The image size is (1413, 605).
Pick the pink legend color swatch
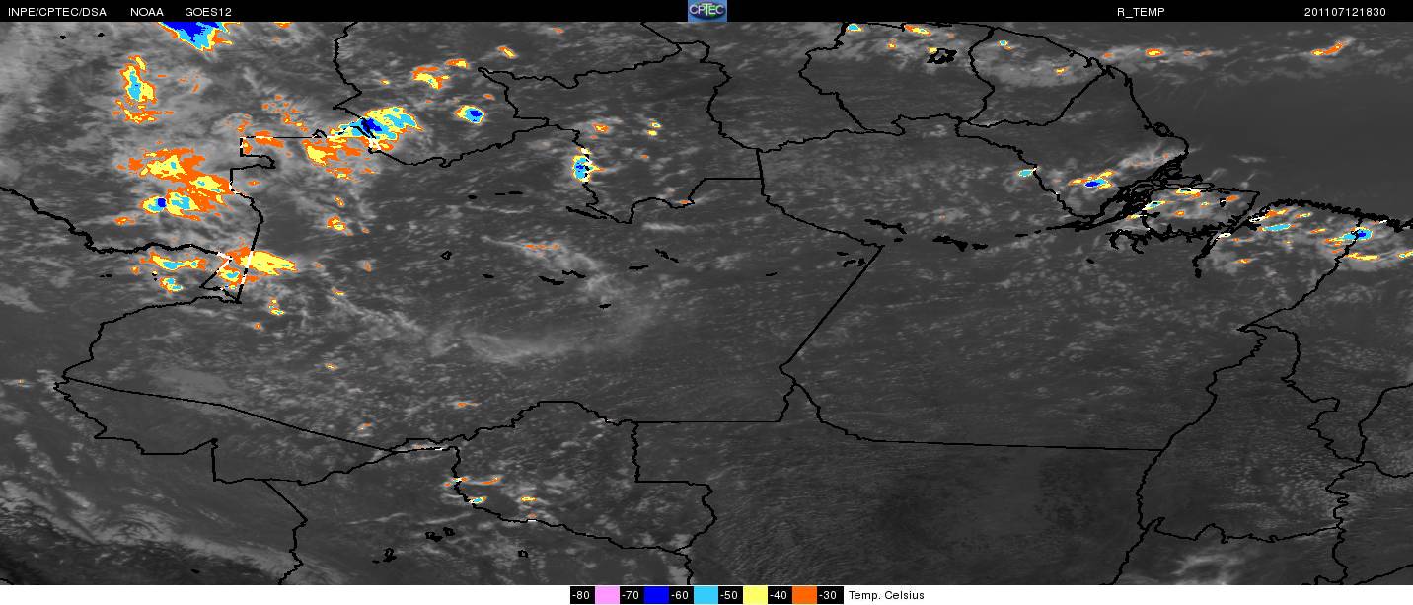[x=607, y=595]
